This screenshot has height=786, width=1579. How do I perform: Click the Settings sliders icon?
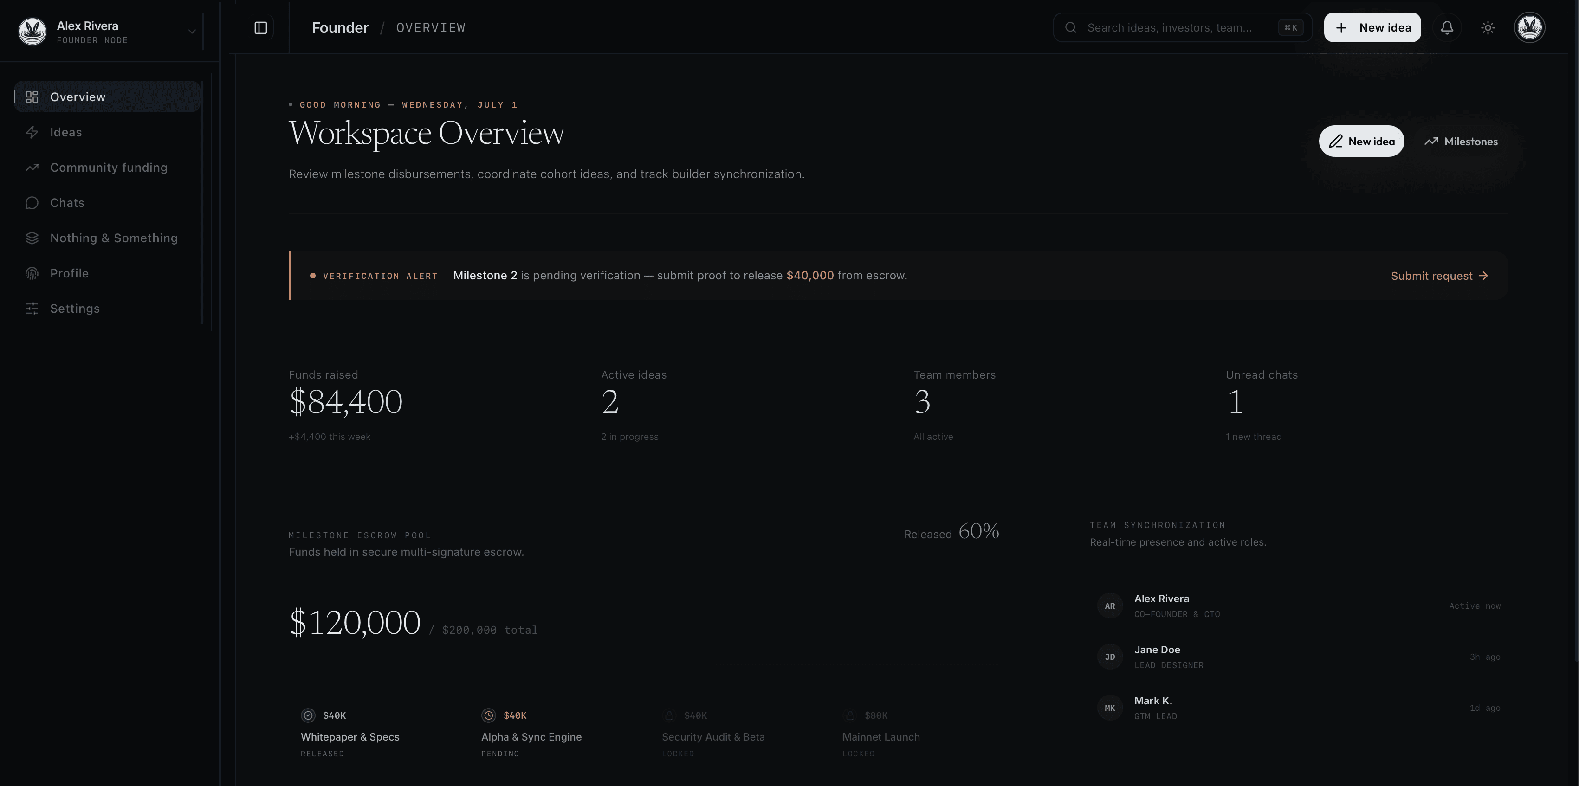tap(32, 309)
